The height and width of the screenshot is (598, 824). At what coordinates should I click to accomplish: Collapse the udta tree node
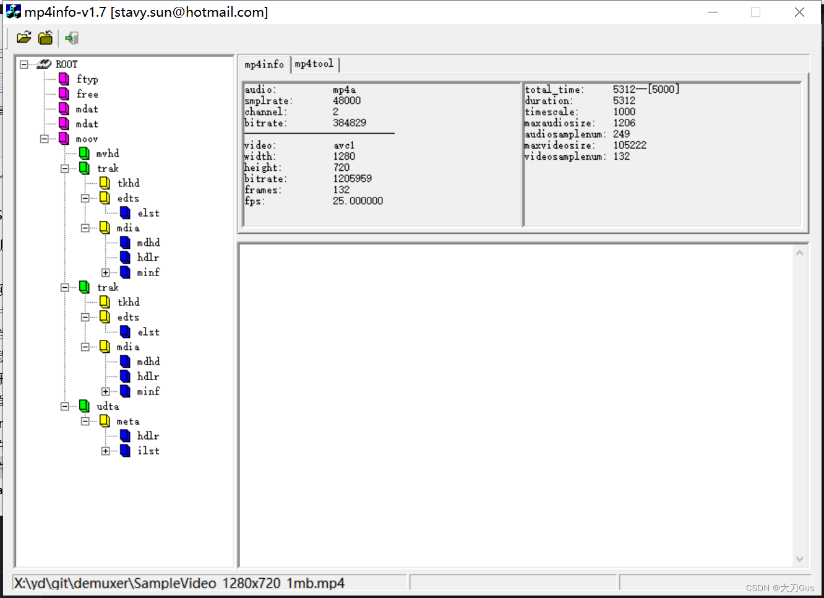coord(64,406)
